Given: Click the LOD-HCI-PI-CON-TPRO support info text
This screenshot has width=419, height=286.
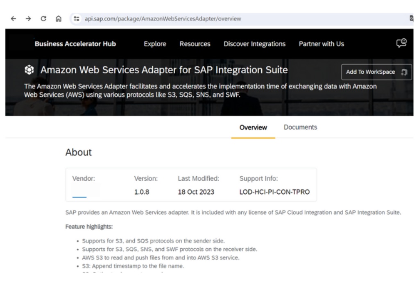Looking at the screenshot, I should click(x=274, y=192).
